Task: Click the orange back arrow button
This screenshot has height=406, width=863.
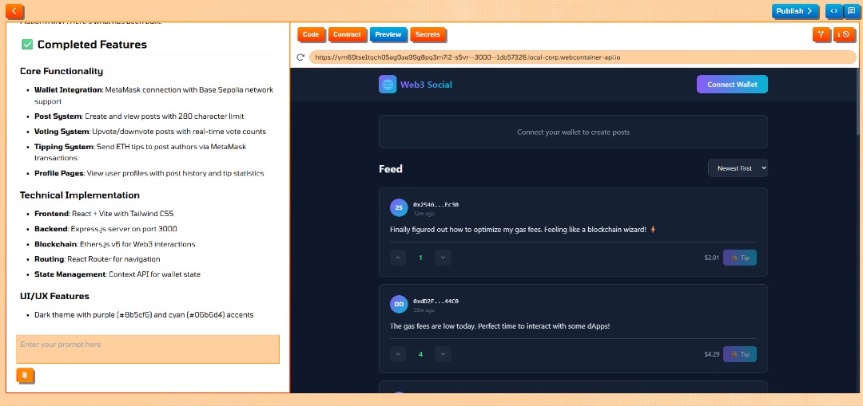Action: 14,10
